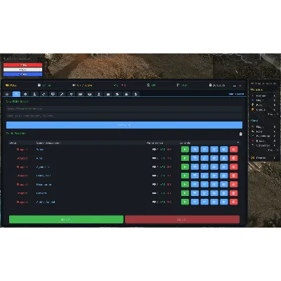281x281 pixels.
Task: Click the cart icon button in the first script row
Action: point(195,149)
